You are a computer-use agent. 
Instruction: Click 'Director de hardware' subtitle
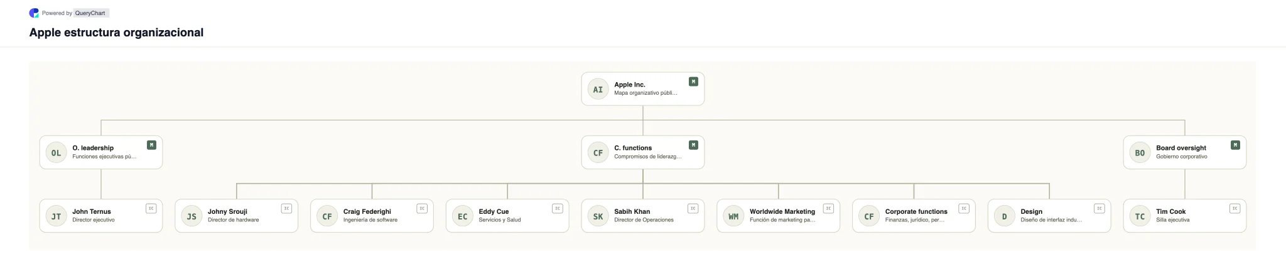point(233,219)
